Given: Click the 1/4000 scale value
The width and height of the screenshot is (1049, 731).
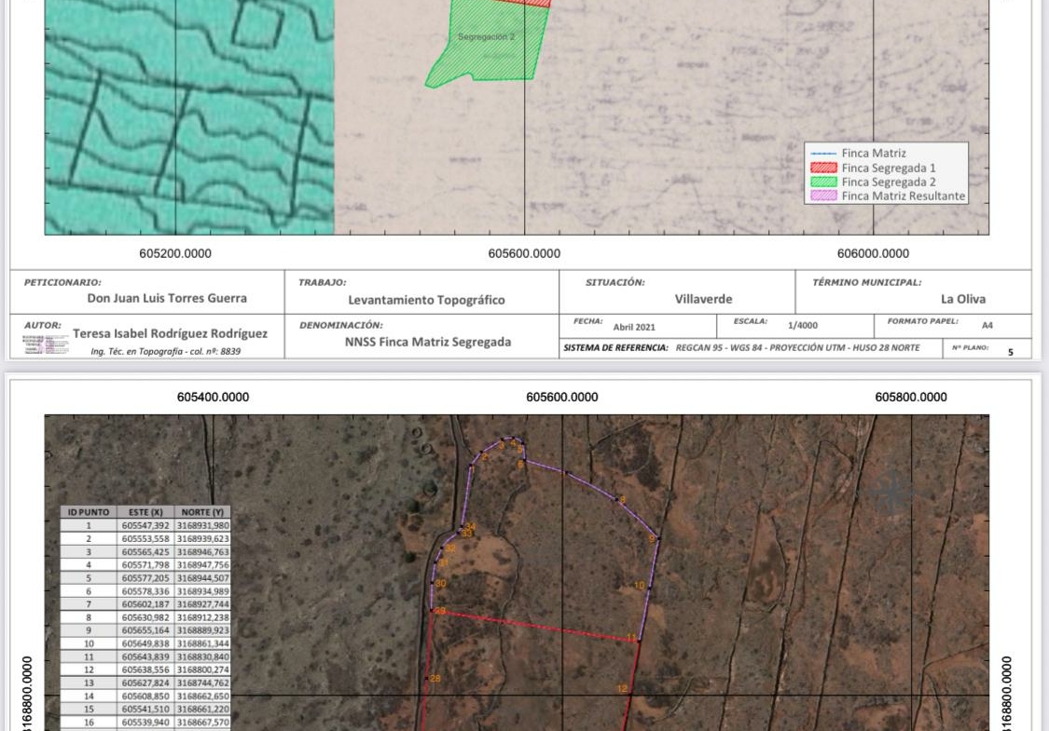Looking at the screenshot, I should coord(803,325).
